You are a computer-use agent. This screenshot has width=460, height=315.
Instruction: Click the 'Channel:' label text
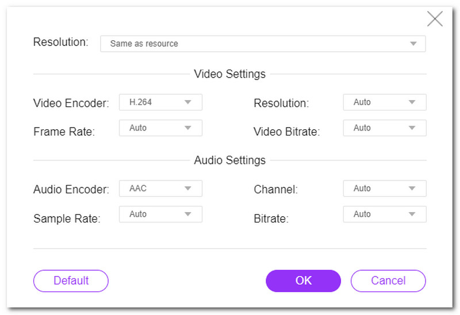click(275, 190)
